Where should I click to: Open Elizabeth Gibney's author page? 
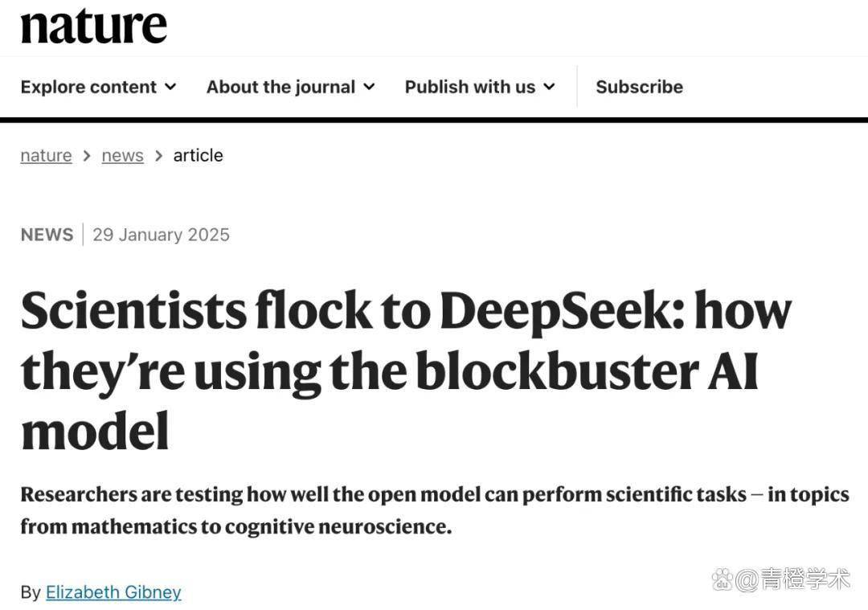[x=113, y=592]
